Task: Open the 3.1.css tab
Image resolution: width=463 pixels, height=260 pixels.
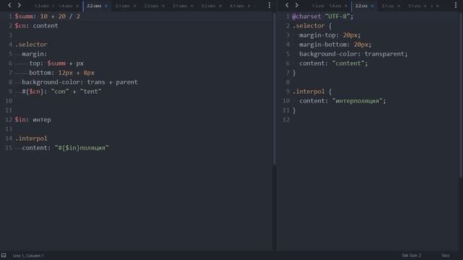Action: (414, 6)
